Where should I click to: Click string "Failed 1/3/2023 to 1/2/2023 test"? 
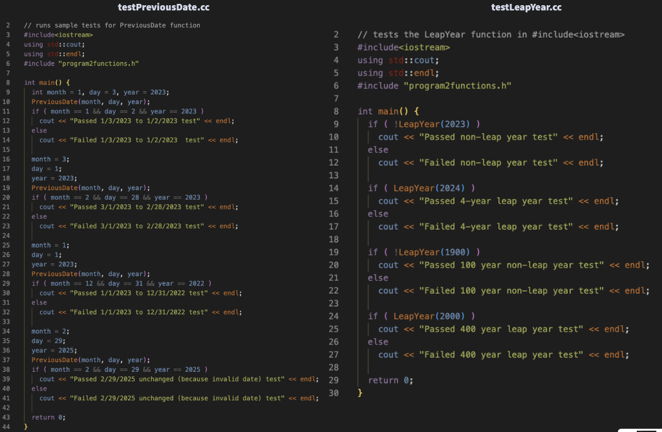[137, 140]
